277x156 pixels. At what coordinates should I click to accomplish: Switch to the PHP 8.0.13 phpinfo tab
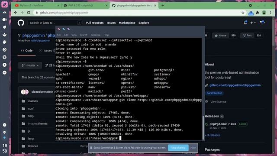click(85, 6)
